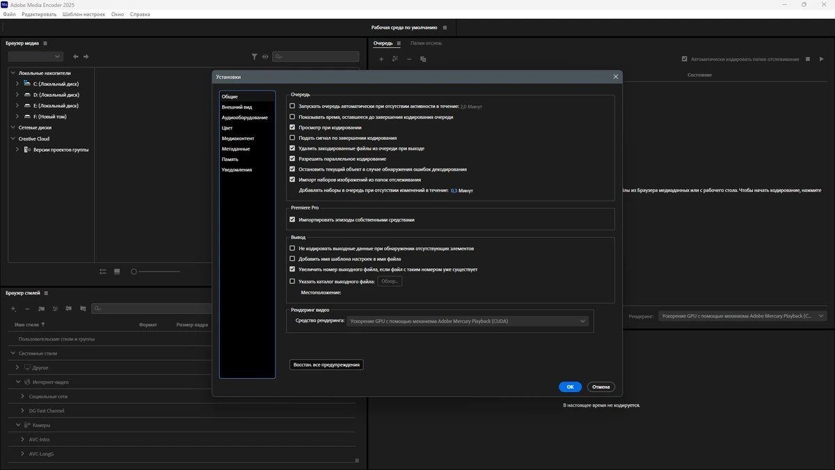Go forward in Media Browser navigation

tap(86, 56)
